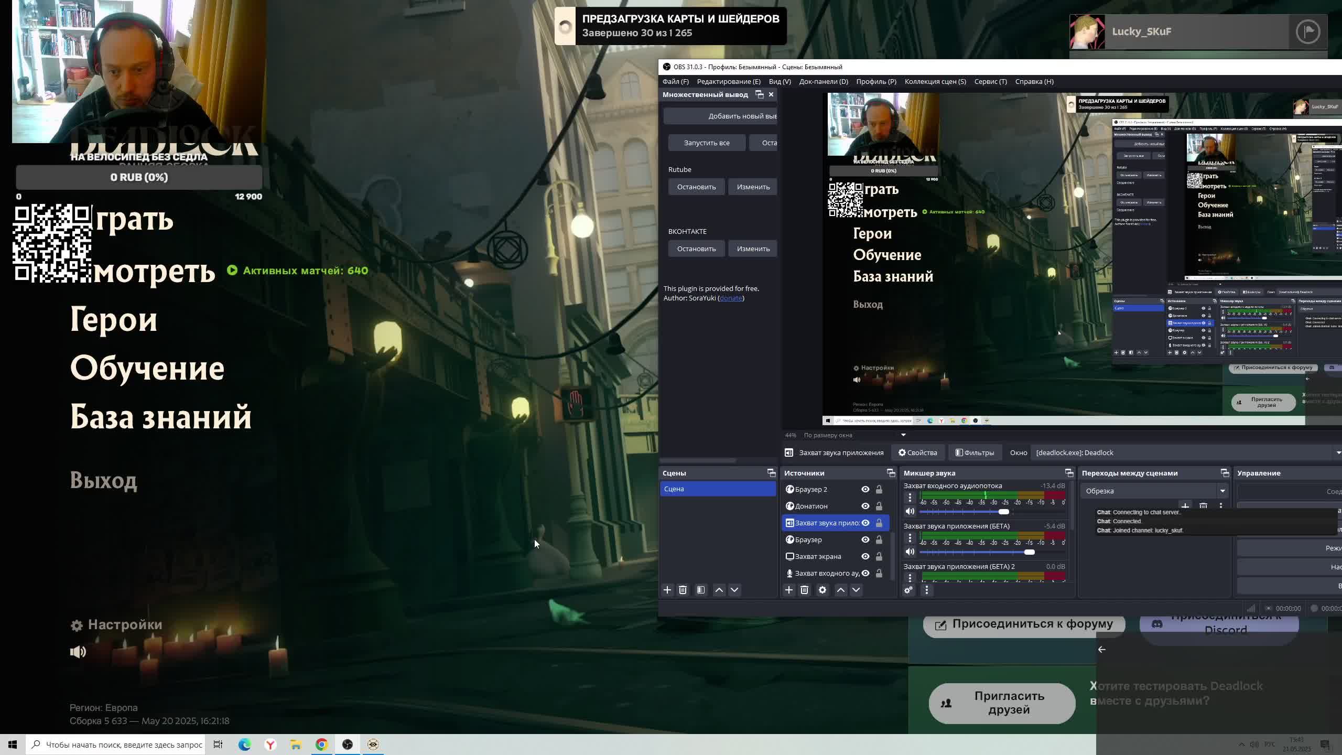This screenshot has height=755, width=1342.
Task: Toggle lock on Захват экрана source
Action: [879, 556]
